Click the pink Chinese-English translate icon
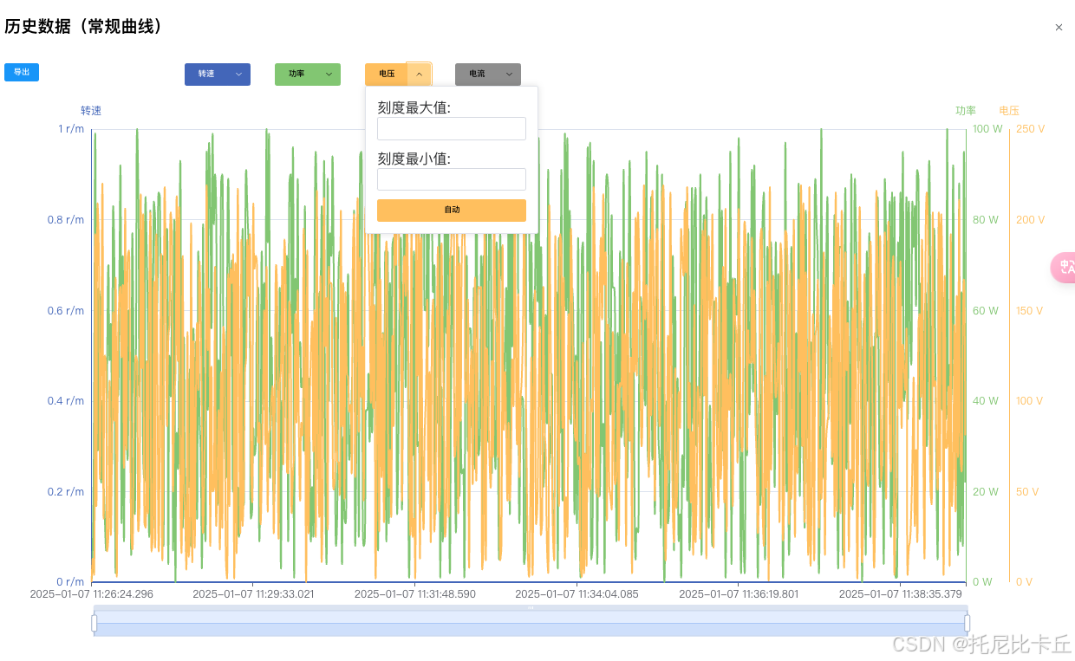Image resolution: width=1075 pixels, height=661 pixels. [1064, 267]
